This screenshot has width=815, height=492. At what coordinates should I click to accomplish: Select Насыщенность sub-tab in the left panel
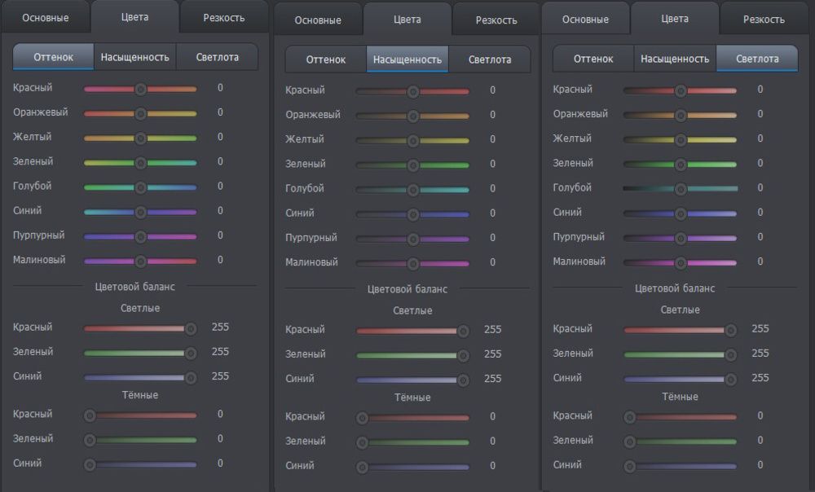point(135,57)
